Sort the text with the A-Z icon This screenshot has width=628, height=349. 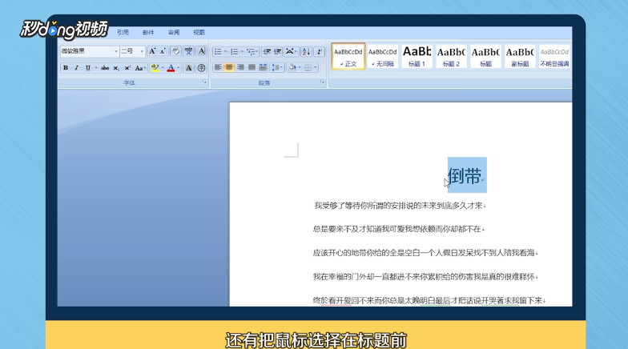[x=306, y=51]
